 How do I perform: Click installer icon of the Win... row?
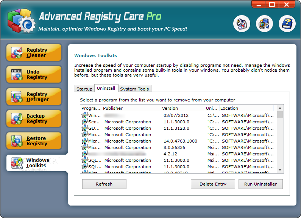coord(84,115)
